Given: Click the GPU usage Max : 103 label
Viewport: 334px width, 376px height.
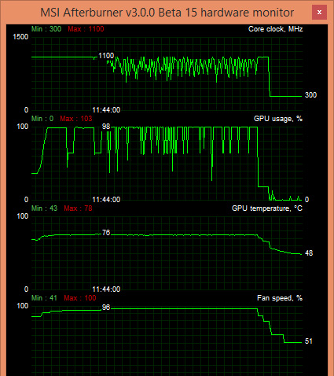Looking at the screenshot, I should (x=76, y=119).
